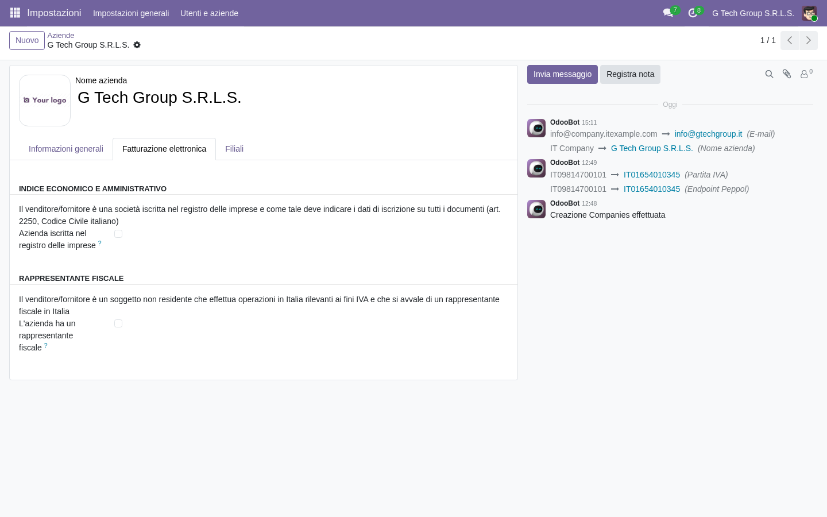Go to previous record arrow
Viewport: 827px width, 517px height.
(790, 40)
